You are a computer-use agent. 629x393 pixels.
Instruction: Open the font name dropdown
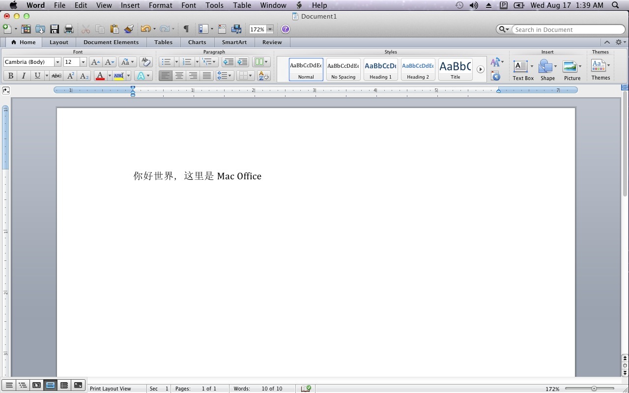tap(57, 62)
